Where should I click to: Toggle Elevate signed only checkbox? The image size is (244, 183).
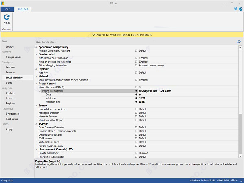coord(136,153)
